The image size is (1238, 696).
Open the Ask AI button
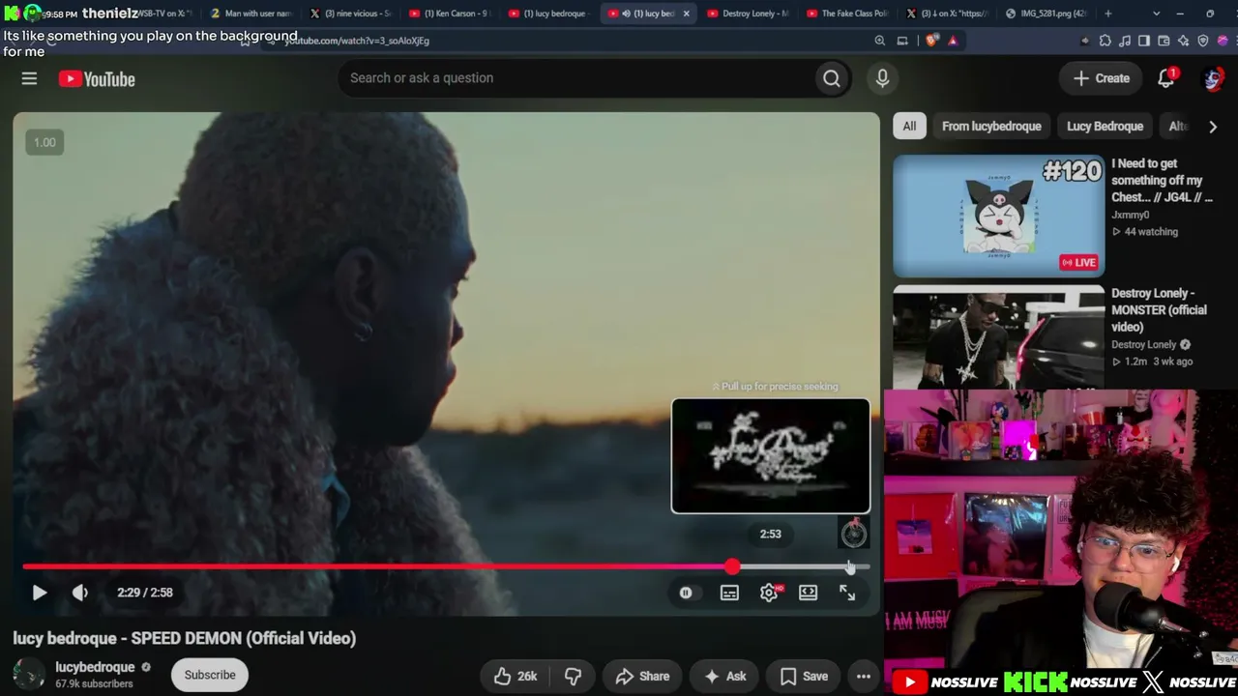coord(724,676)
